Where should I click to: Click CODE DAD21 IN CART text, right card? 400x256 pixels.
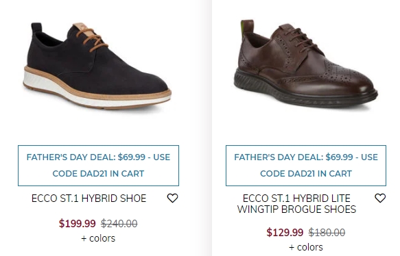306,174
